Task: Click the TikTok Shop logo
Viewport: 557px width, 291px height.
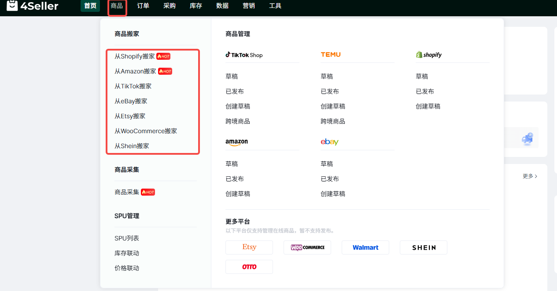Action: click(244, 55)
